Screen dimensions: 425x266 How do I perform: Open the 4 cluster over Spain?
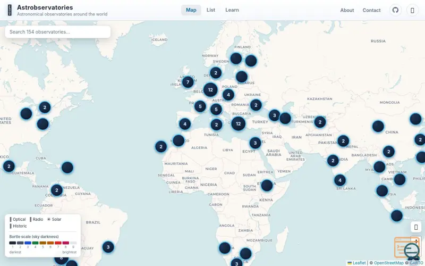pos(185,124)
